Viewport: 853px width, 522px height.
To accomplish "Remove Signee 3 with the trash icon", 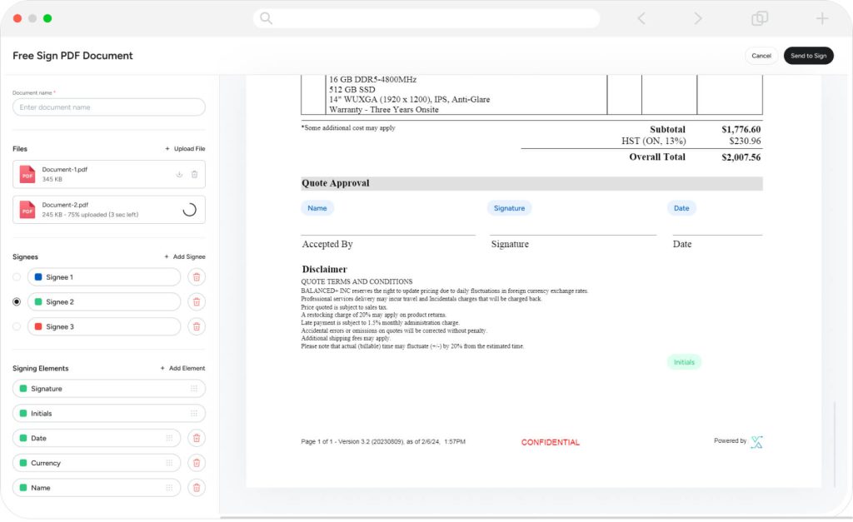I will click(x=197, y=326).
